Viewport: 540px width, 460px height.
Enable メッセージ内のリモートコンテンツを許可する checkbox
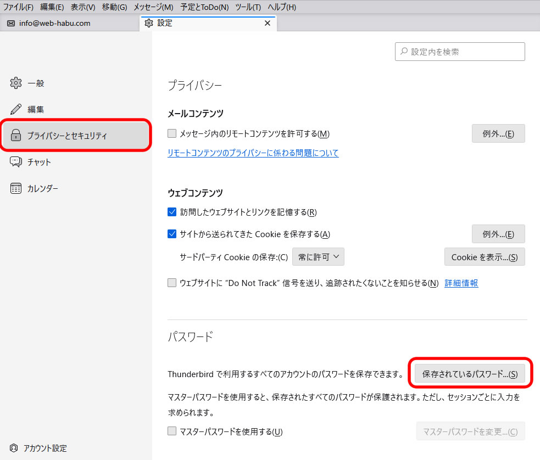172,133
